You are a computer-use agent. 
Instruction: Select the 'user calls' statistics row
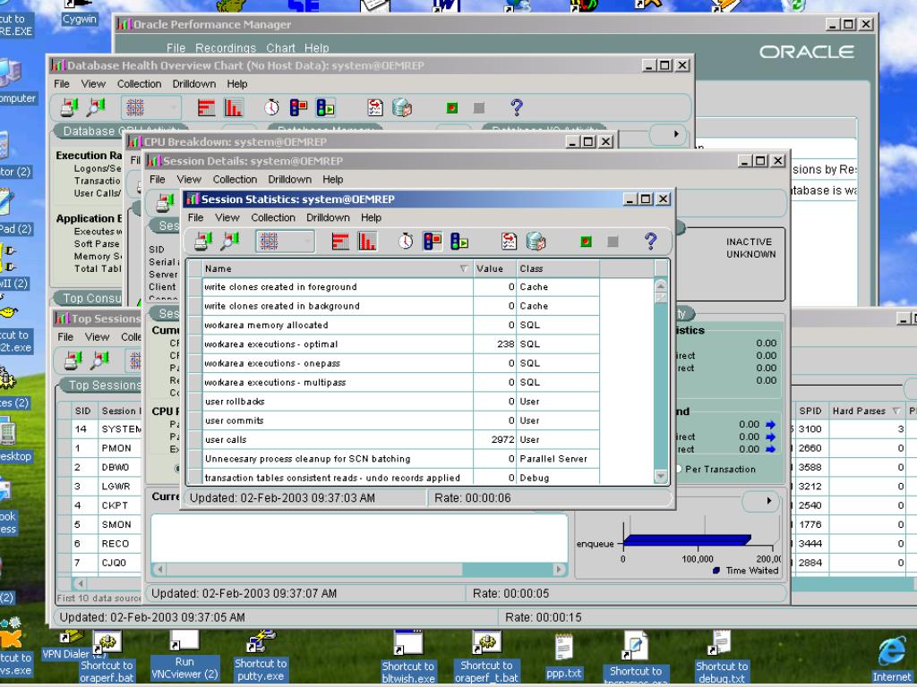(400, 440)
